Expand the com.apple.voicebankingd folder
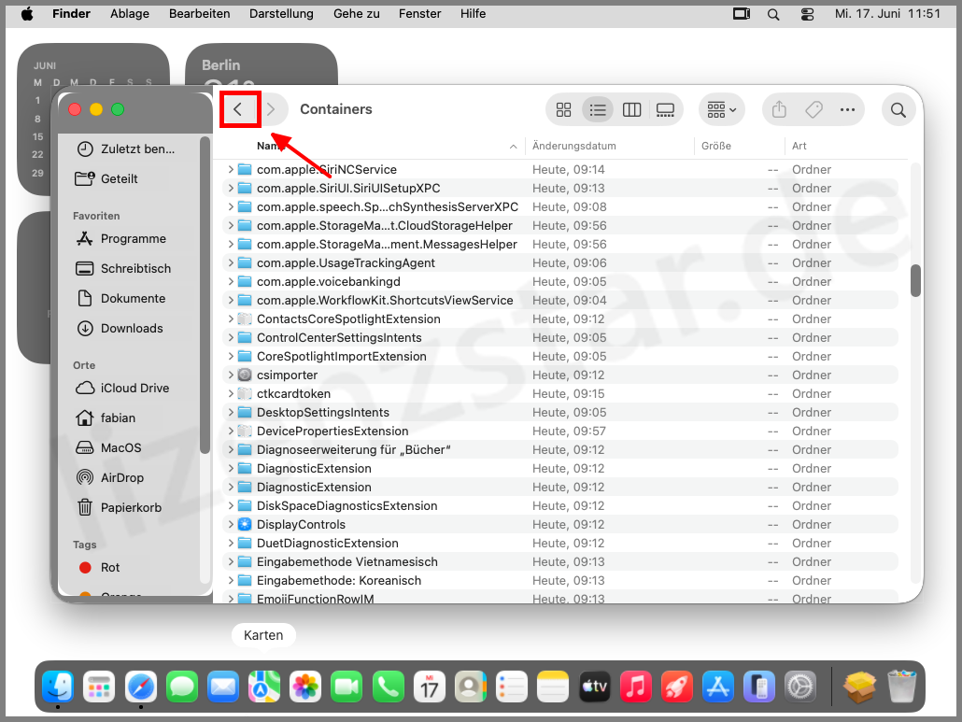This screenshot has height=722, width=962. click(x=231, y=281)
